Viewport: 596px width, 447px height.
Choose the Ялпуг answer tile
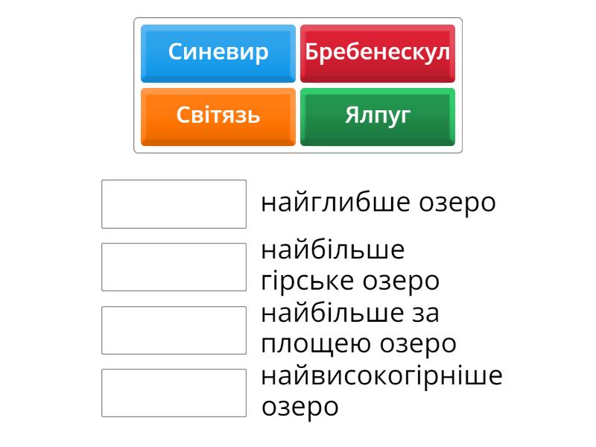point(378,116)
